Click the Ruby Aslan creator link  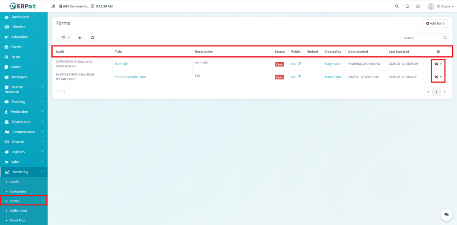click(x=332, y=64)
